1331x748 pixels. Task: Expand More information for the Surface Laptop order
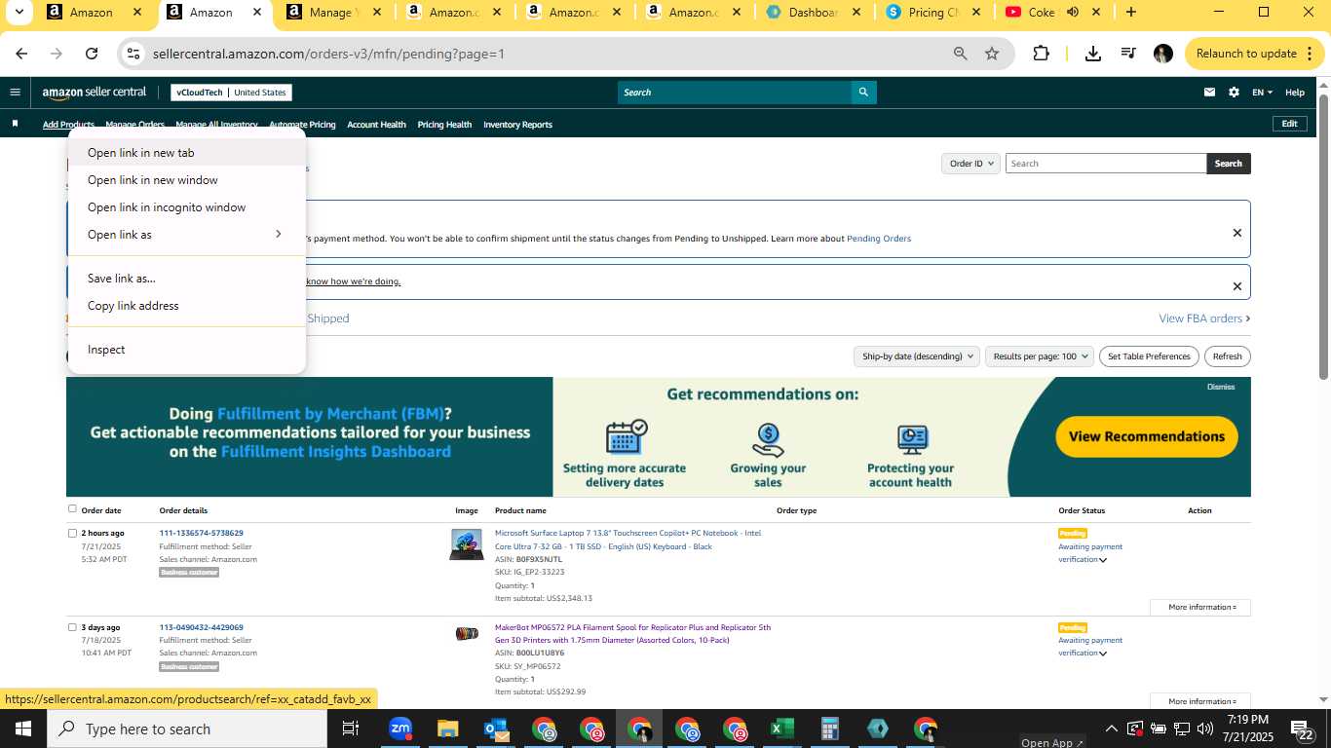[1200, 607]
